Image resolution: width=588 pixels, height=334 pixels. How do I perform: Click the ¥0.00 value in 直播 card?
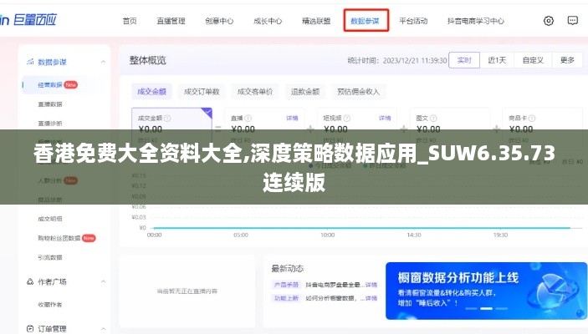point(243,129)
